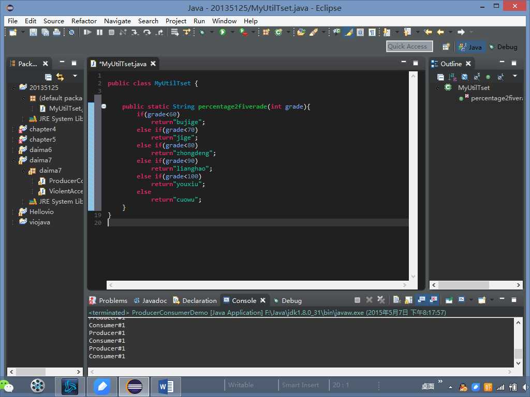Screen dimensions: 530x397
Task: Click the Run Last Tool icon
Action: coord(243,33)
